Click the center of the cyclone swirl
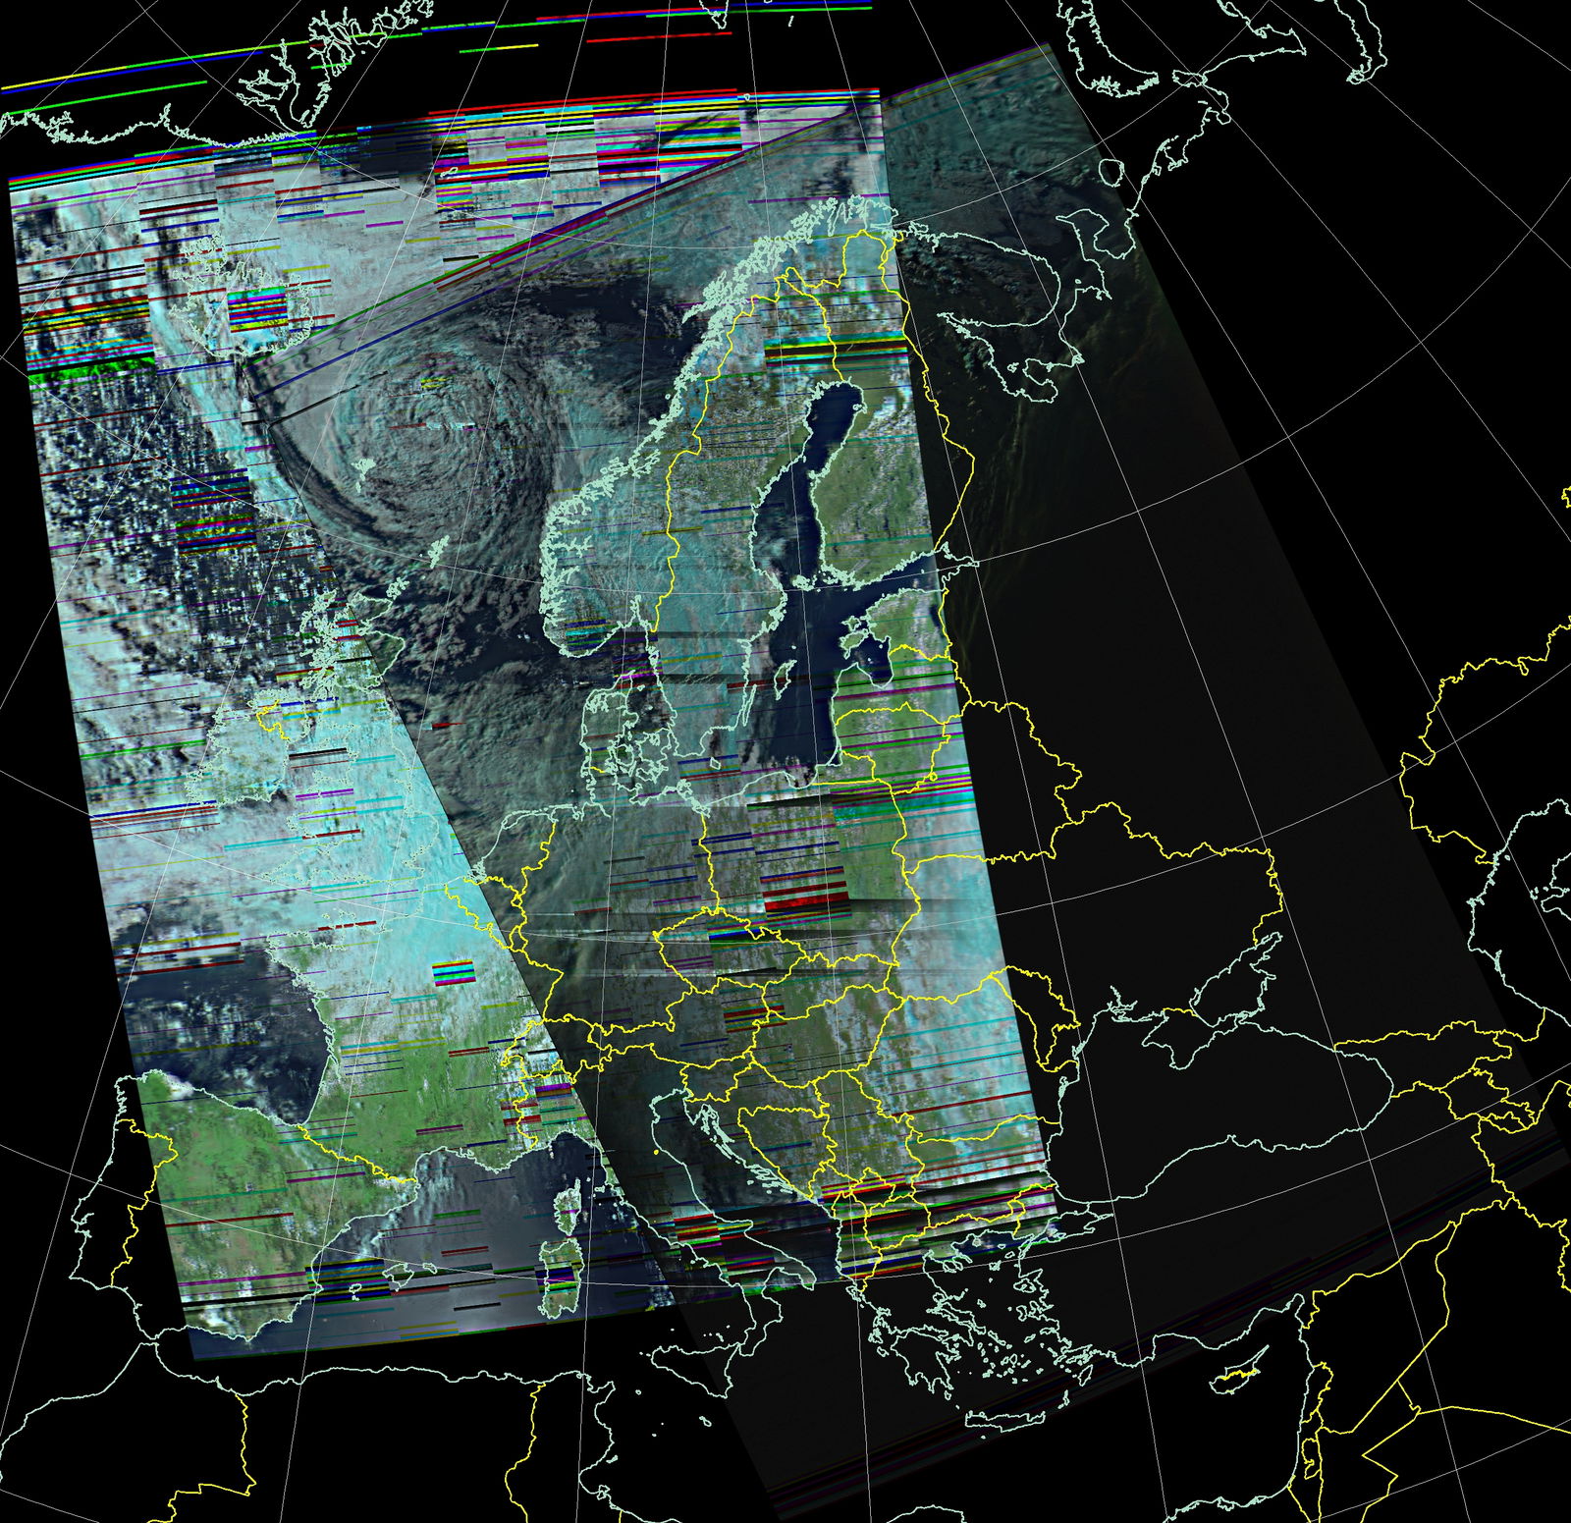1571x1523 pixels. [429, 424]
